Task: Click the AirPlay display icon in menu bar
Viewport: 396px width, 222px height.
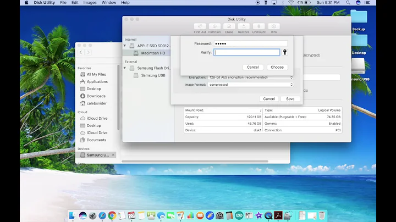Action: point(274,3)
